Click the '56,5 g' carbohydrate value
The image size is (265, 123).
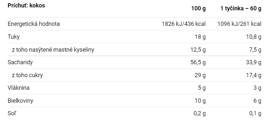pos(198,62)
